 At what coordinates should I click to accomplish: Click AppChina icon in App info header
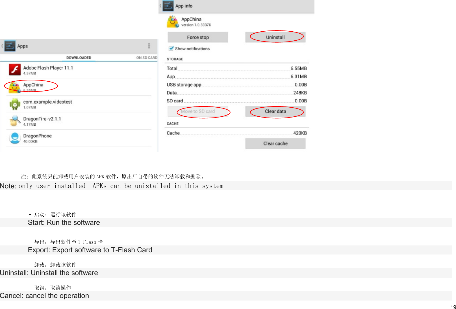173,22
